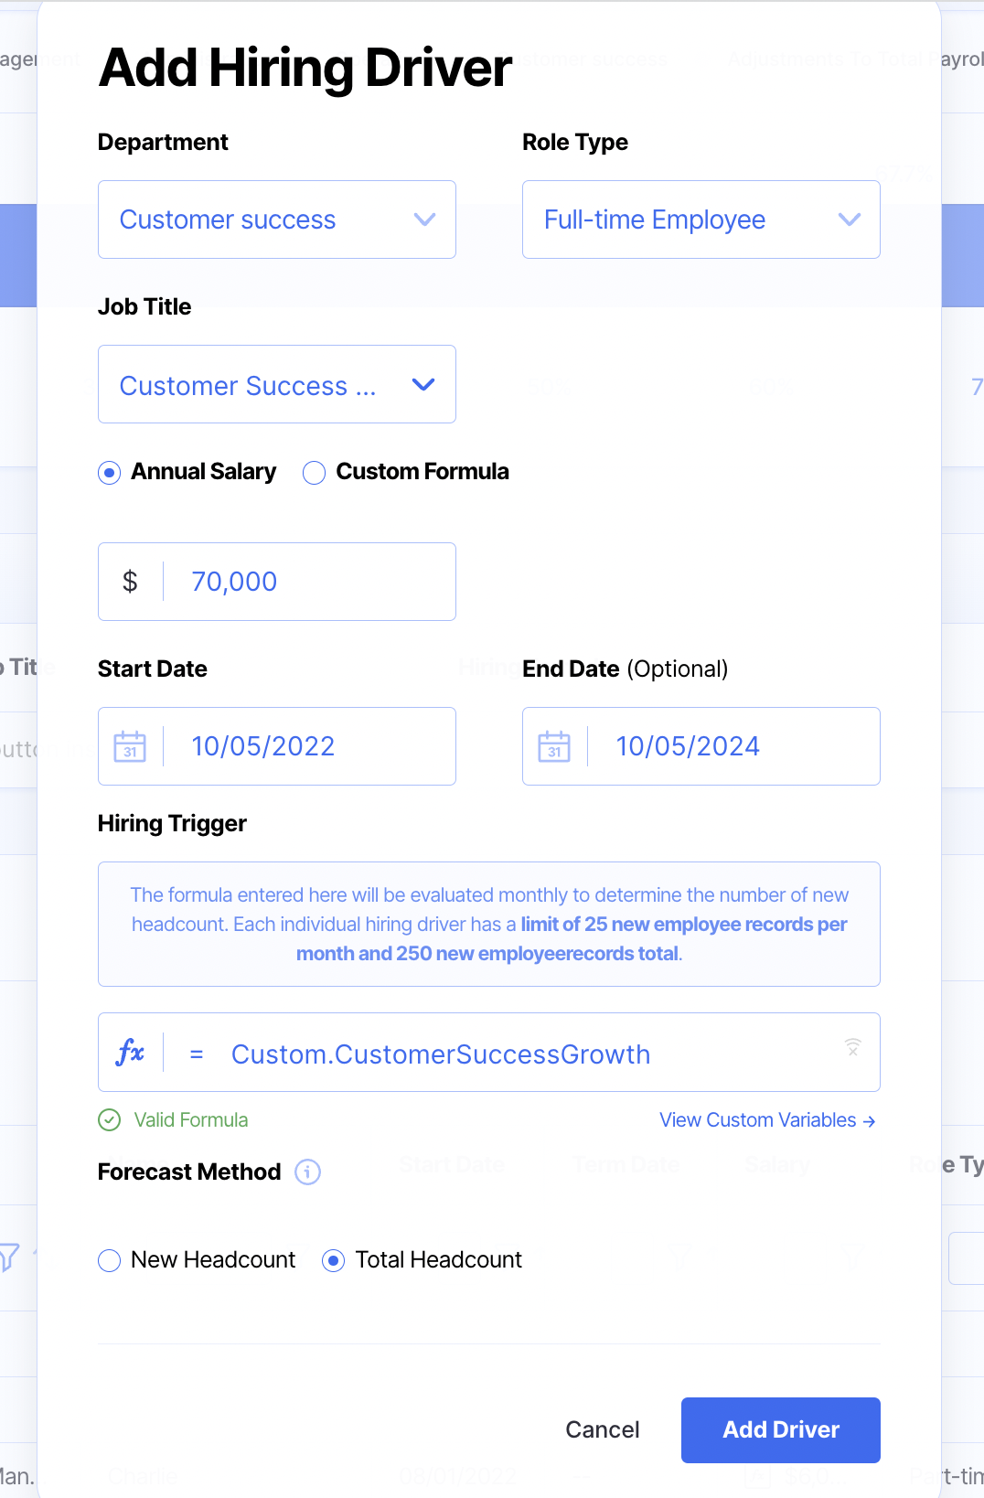Click the filter funnel icon behind the dialog
The height and width of the screenshot is (1498, 984).
pos(9,1257)
